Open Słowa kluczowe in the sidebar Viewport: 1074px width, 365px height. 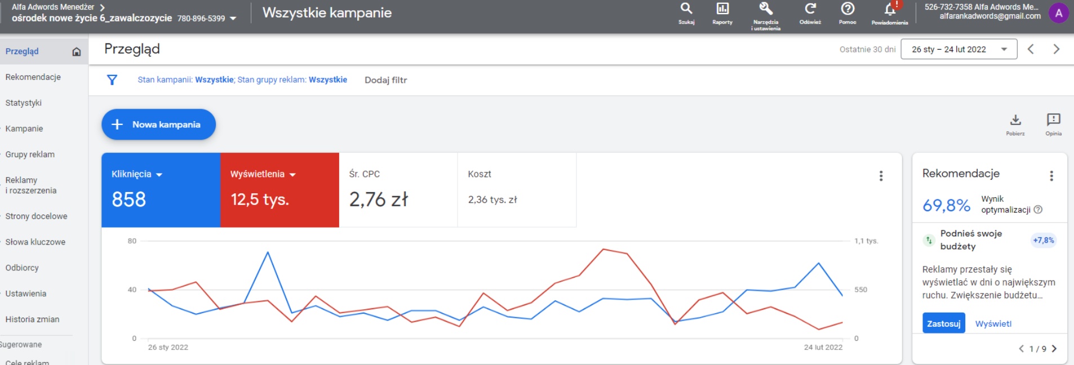[35, 242]
